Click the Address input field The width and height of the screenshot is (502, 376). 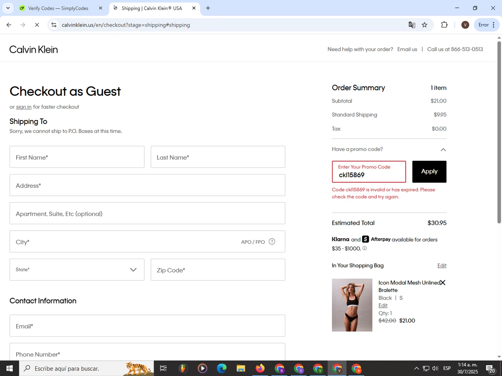[x=147, y=185]
